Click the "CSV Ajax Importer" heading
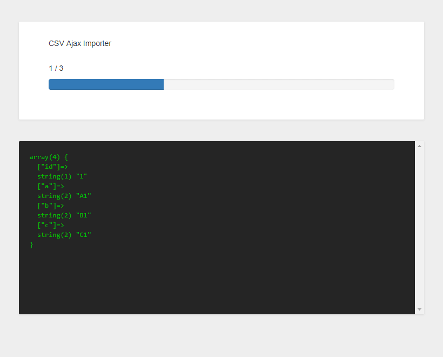The image size is (443, 357). [80, 43]
